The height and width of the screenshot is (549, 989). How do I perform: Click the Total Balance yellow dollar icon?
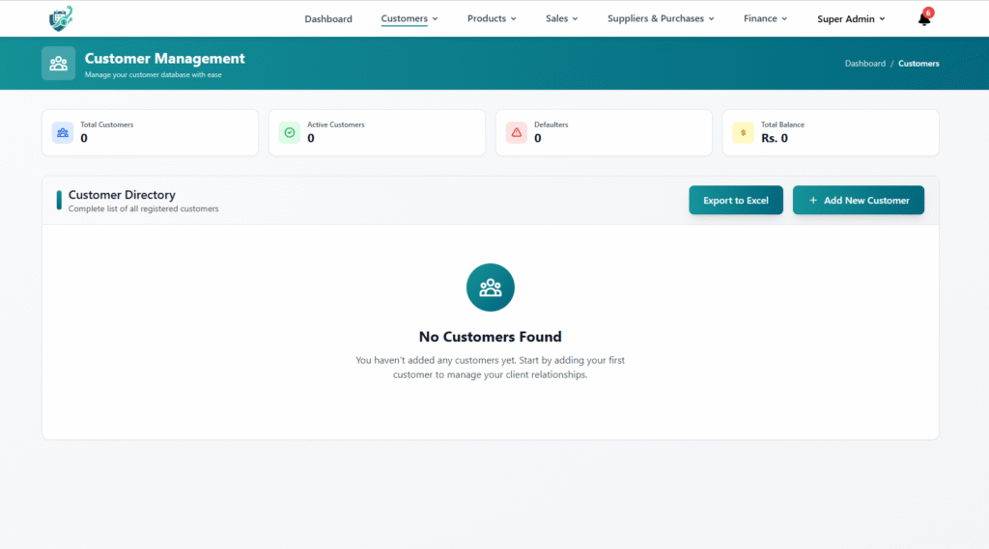tap(743, 132)
